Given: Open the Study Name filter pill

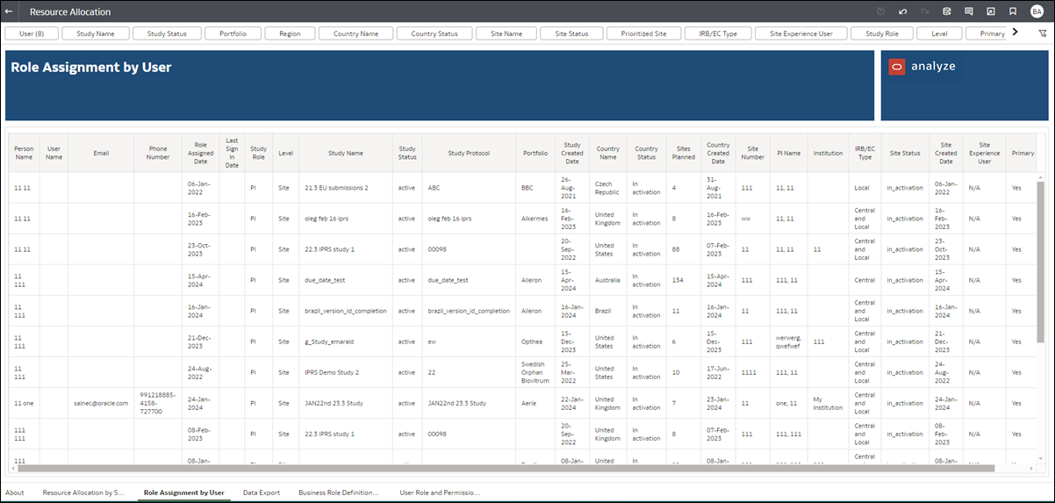Looking at the screenshot, I should pyautogui.click(x=96, y=33).
